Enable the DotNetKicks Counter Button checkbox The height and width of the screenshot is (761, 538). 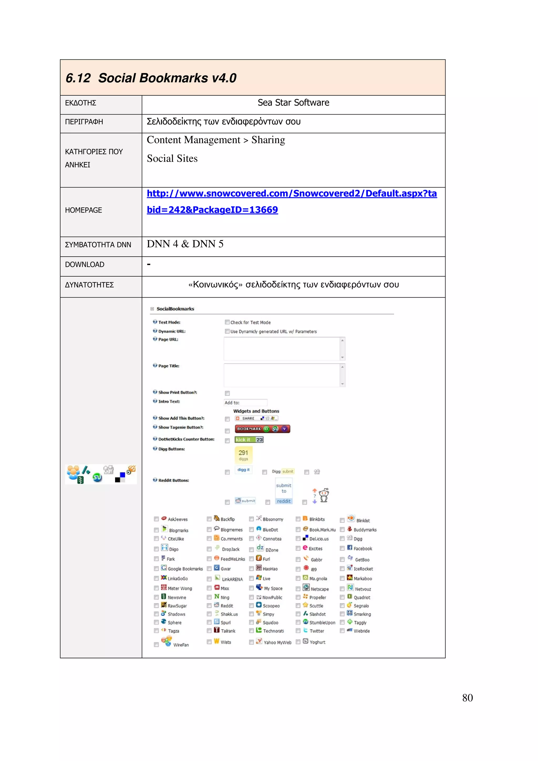tap(227, 441)
